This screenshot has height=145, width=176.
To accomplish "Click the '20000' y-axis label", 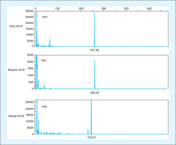I will click(29, 23).
